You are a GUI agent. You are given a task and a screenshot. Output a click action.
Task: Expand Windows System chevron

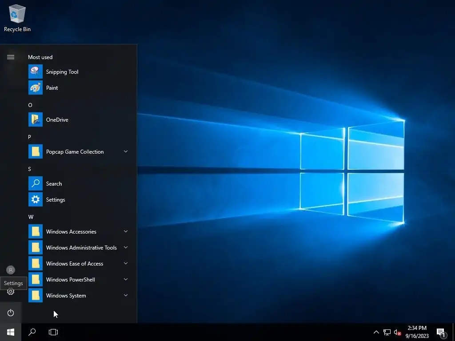click(x=126, y=295)
